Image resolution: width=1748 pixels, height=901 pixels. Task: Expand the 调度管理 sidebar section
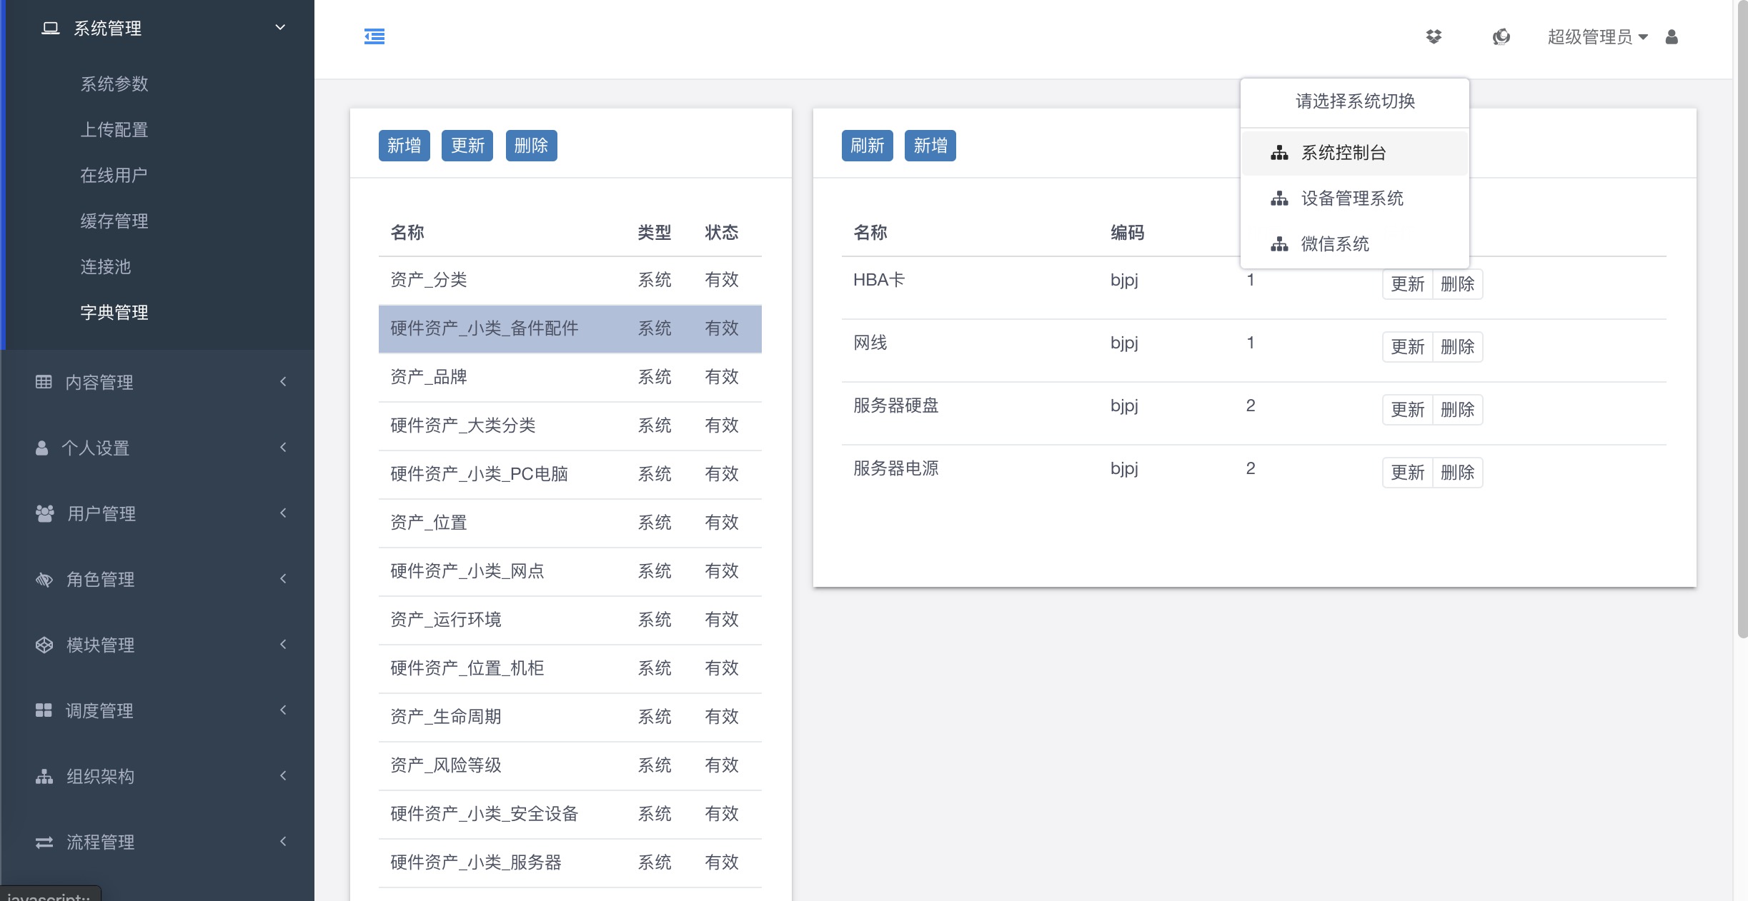(283, 710)
